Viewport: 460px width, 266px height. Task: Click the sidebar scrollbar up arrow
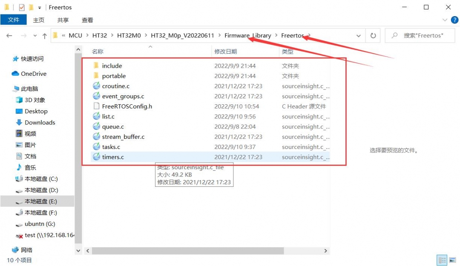[78, 49]
